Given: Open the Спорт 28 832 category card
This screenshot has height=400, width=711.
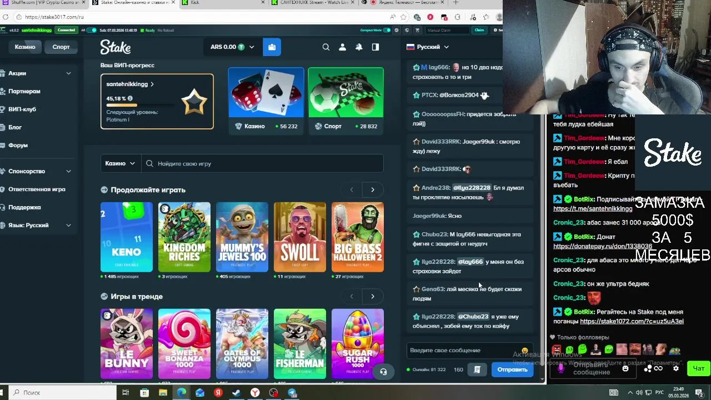Looking at the screenshot, I should pyautogui.click(x=346, y=101).
